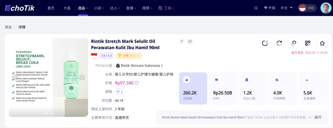Click the AI swirl icon beside title
The image size is (333, 128).
[x=190, y=41]
